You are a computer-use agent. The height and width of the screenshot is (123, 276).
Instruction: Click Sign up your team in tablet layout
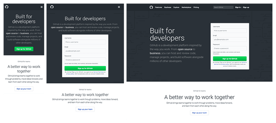click(x=85, y=109)
